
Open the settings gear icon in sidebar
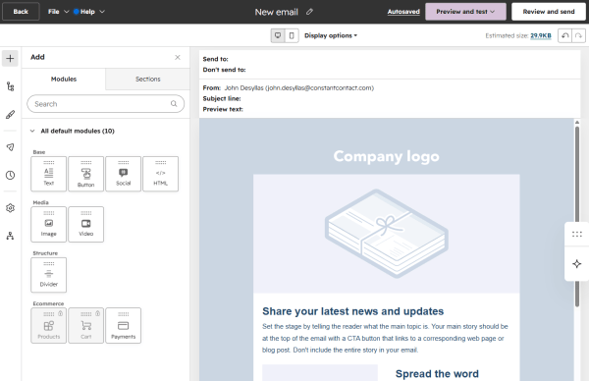point(10,208)
